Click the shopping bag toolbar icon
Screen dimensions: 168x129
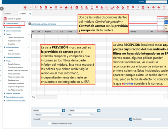[x=72, y=7]
